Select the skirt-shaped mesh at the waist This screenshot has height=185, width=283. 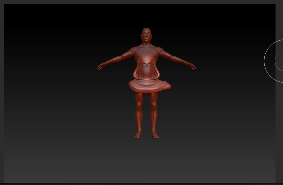(x=149, y=86)
